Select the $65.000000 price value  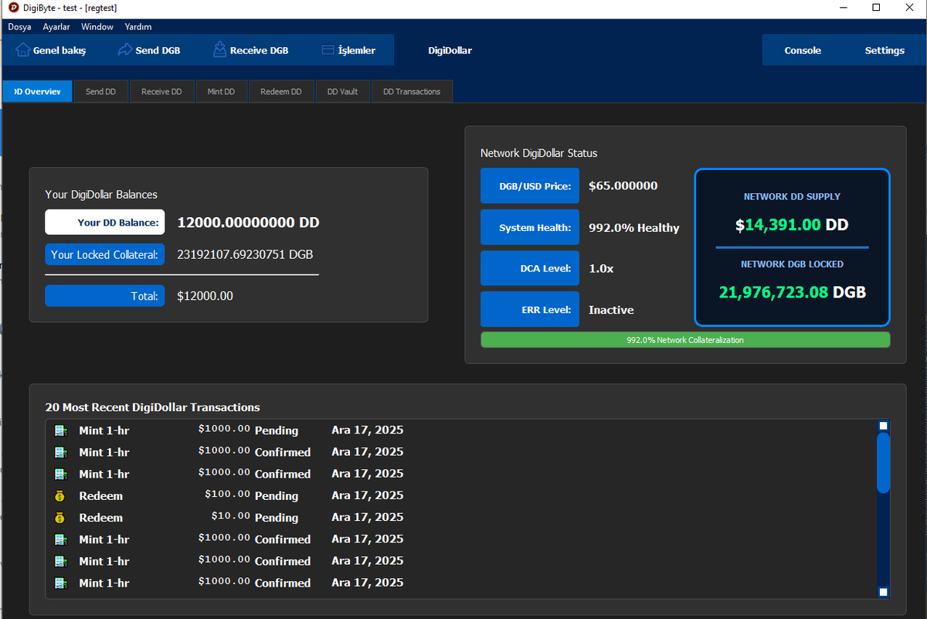tap(623, 186)
